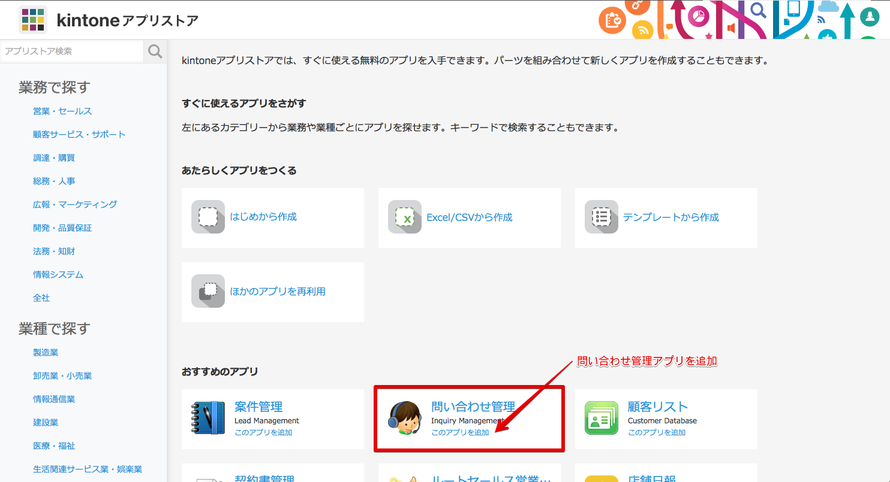Click the 業務で探す sidebar heading
Viewport: 890px width, 482px height.
coord(54,87)
